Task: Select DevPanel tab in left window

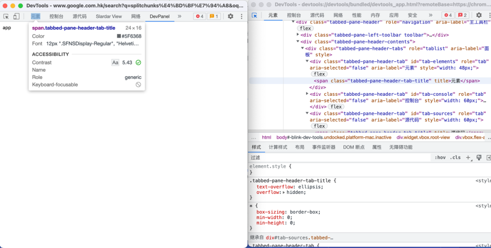Action: click(x=160, y=16)
